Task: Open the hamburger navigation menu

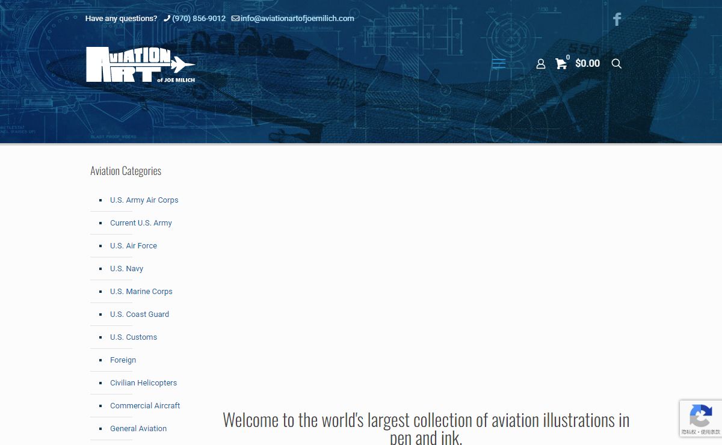Action: tap(499, 64)
